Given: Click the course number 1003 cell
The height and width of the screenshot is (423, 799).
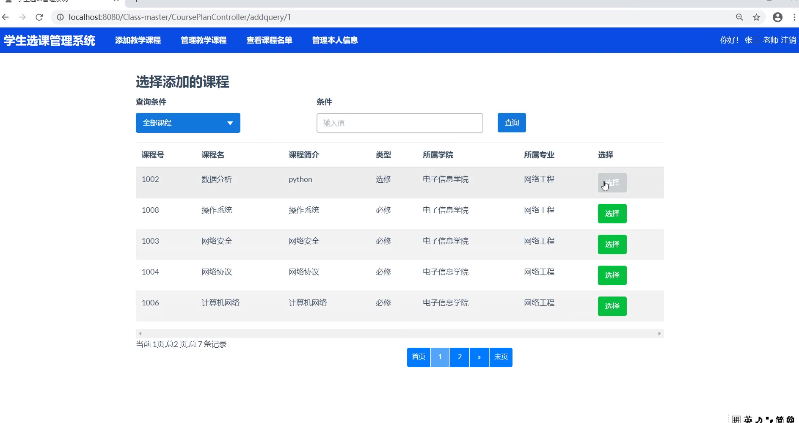Looking at the screenshot, I should [150, 241].
